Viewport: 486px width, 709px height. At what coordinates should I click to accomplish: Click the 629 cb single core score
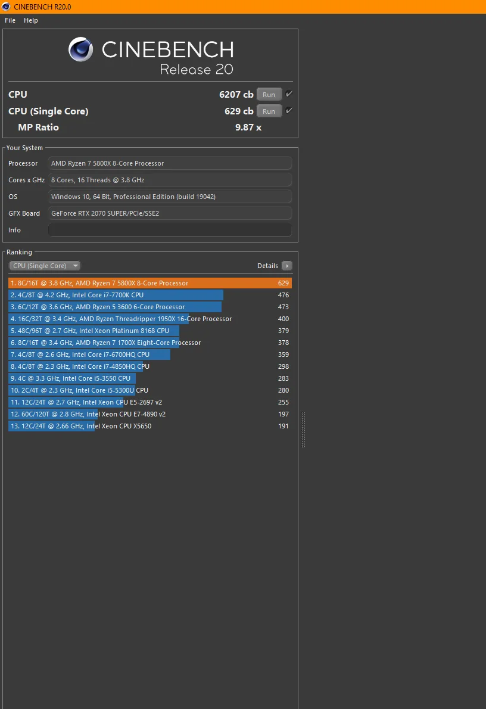tap(239, 111)
